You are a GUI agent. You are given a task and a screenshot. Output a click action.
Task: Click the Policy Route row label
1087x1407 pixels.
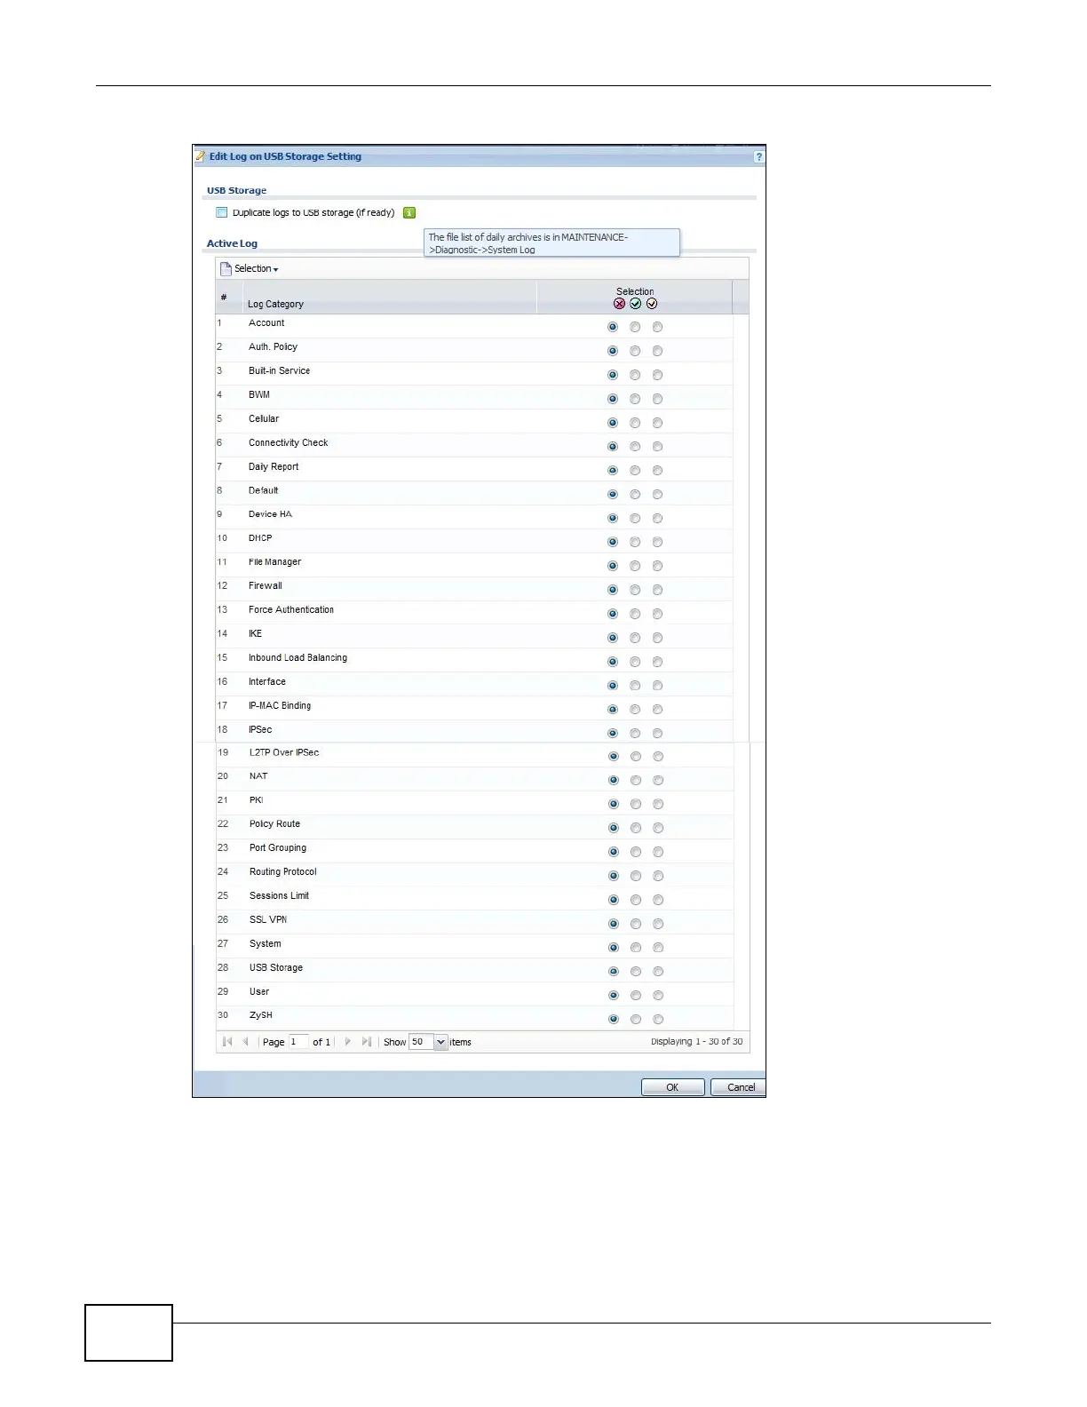click(274, 825)
